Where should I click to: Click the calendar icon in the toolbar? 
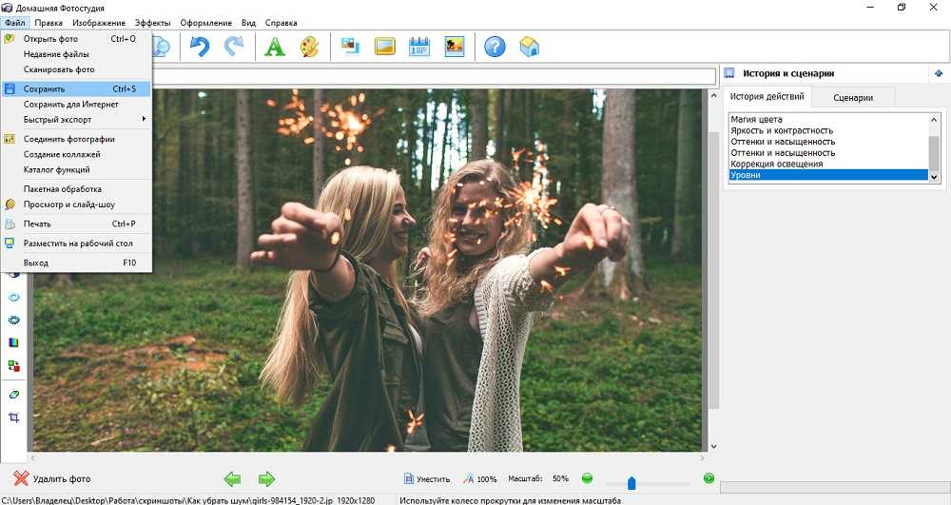(x=419, y=47)
